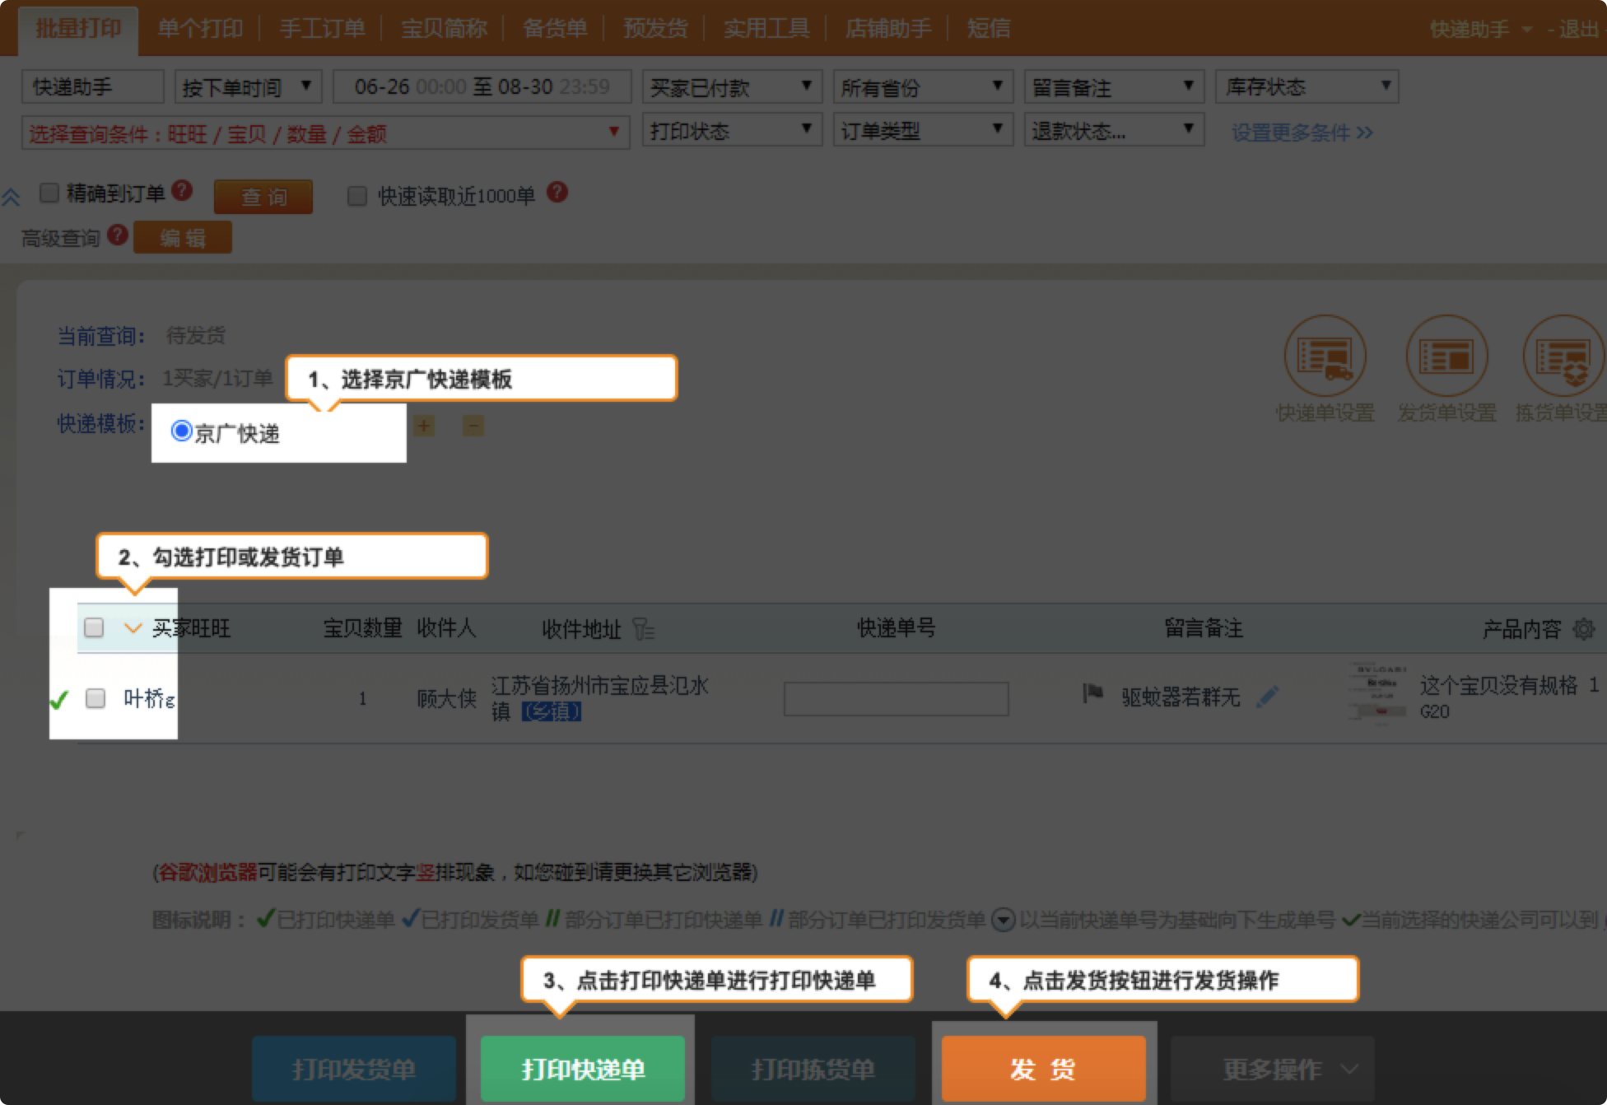
Task: Open the 短信 tab
Action: (989, 29)
